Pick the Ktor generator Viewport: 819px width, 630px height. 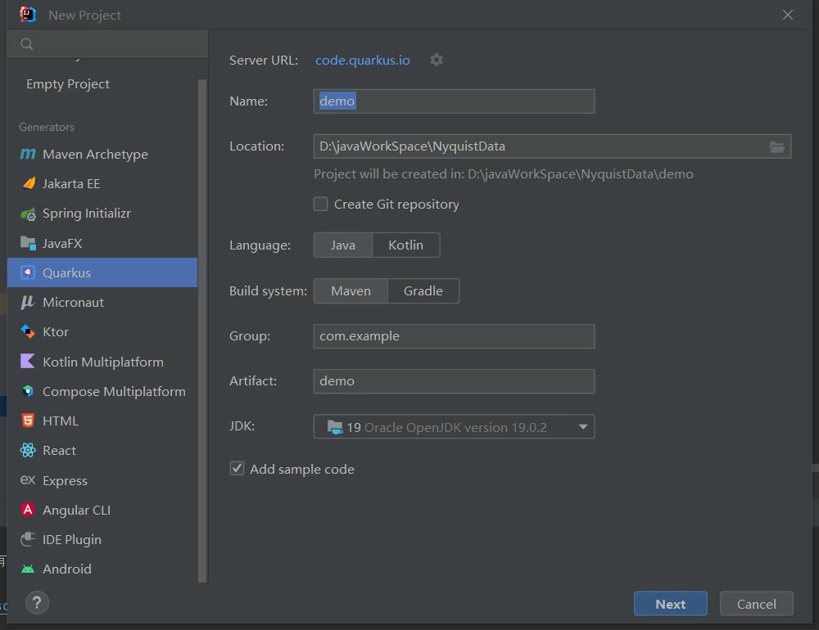[55, 332]
